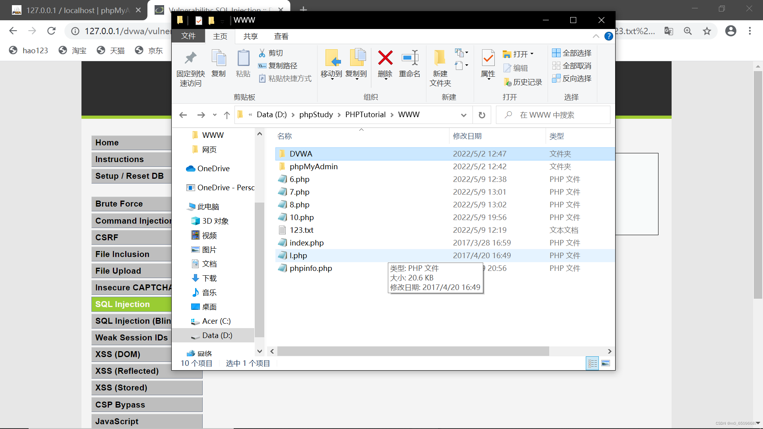Click the 历史记录 (History) button
The image size is (763, 429).
[523, 82]
